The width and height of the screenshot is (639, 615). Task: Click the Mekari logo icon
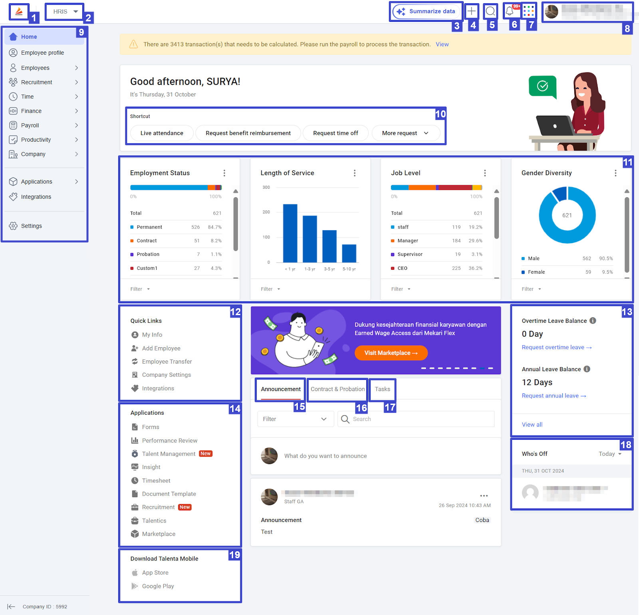tap(19, 12)
